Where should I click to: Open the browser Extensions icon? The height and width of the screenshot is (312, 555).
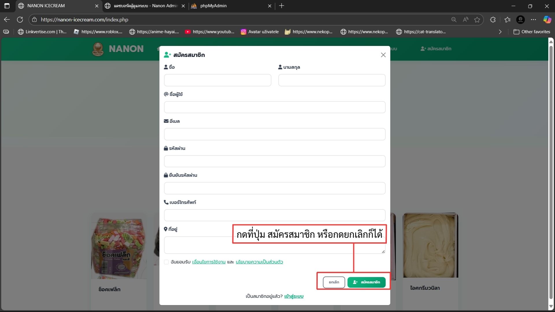pyautogui.click(x=493, y=19)
